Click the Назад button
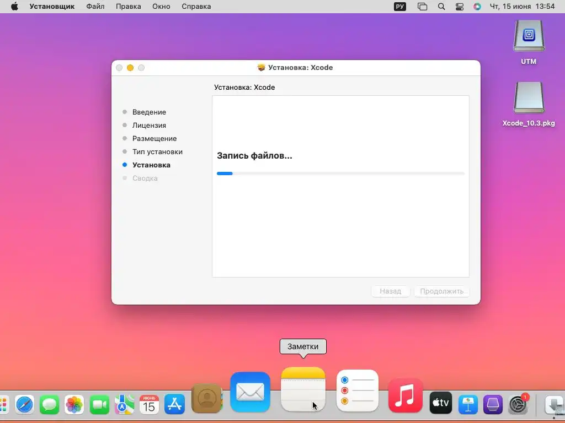The width and height of the screenshot is (565, 423). 390,291
